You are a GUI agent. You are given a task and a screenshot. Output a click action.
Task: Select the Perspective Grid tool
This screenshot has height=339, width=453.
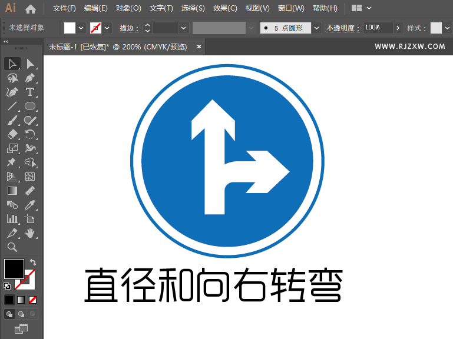point(12,177)
